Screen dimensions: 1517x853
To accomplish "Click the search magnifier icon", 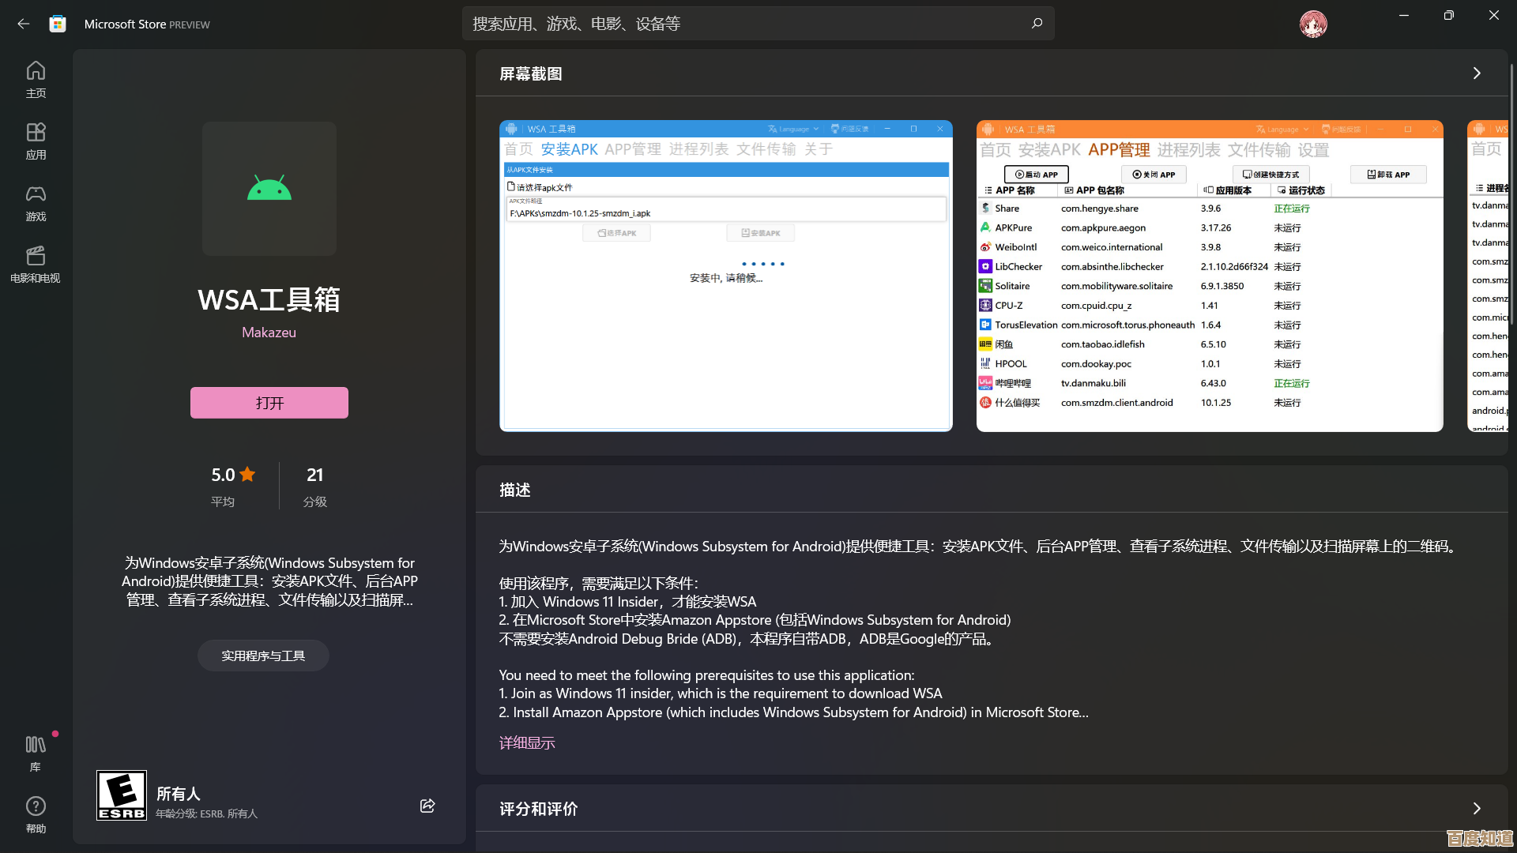I will [1037, 24].
